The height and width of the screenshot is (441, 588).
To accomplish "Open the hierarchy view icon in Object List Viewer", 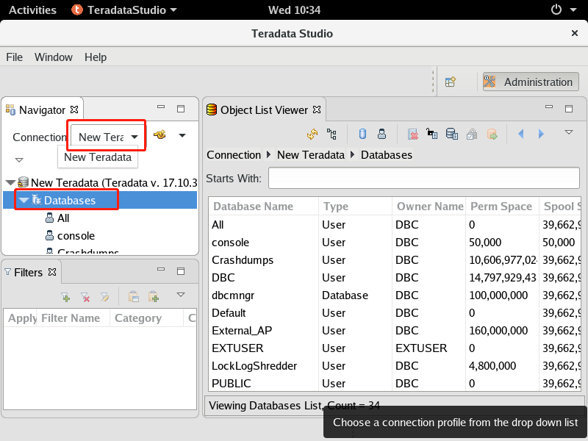I will pyautogui.click(x=332, y=135).
